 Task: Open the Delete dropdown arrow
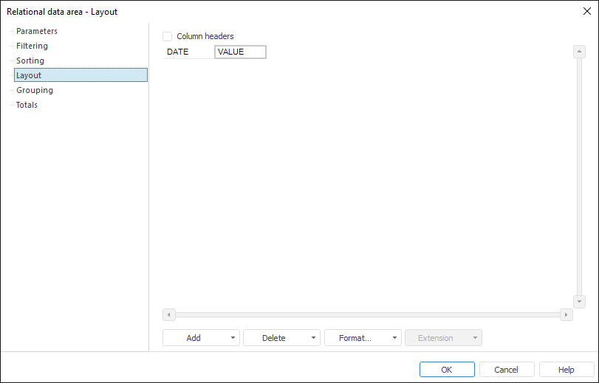point(314,338)
